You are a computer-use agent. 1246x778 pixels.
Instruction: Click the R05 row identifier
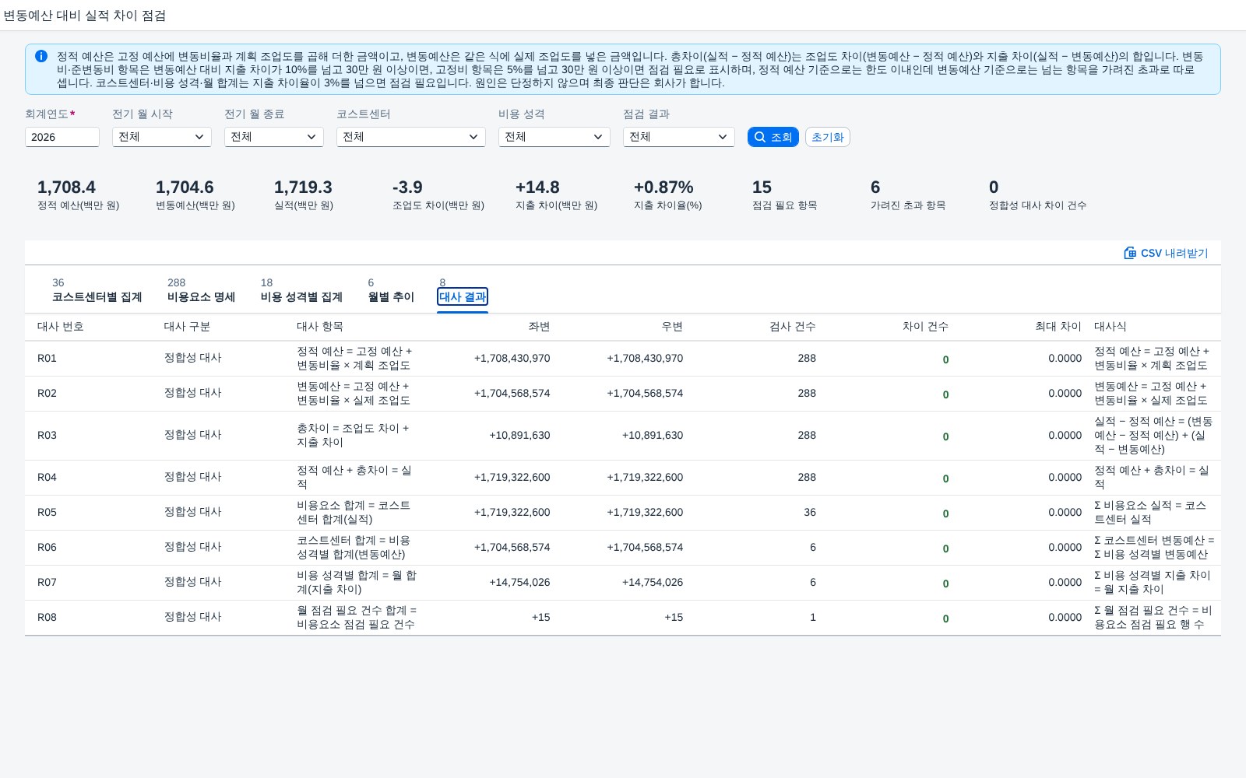47,513
